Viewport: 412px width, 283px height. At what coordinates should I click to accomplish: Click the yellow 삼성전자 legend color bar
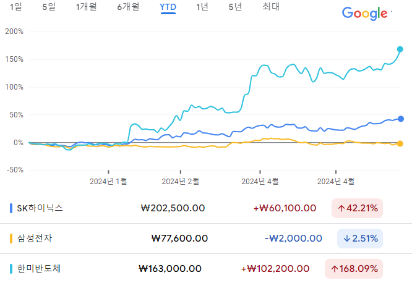(11, 239)
